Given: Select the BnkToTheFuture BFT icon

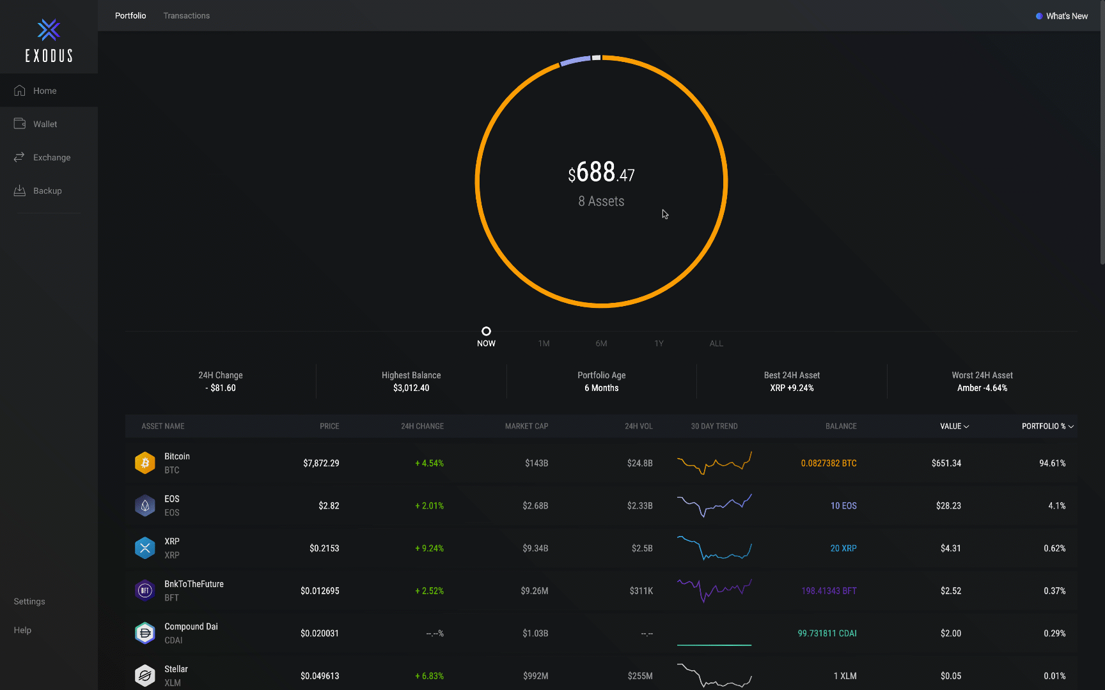Looking at the screenshot, I should pos(145,590).
